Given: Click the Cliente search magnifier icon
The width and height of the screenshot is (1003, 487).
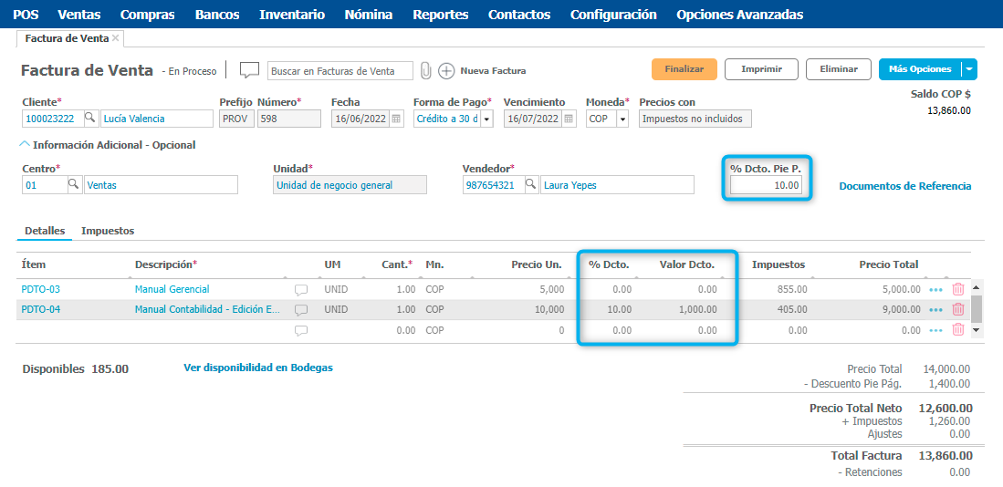Looking at the screenshot, I should click(x=90, y=119).
